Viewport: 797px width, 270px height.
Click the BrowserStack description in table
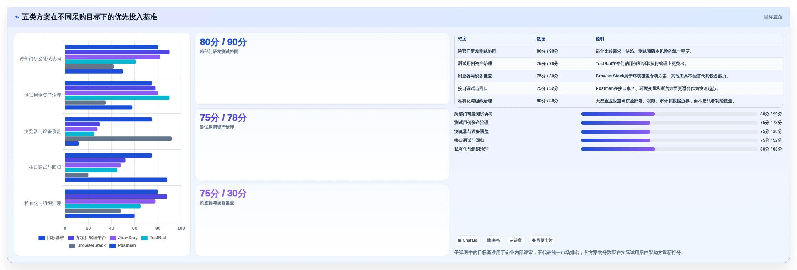coord(663,76)
